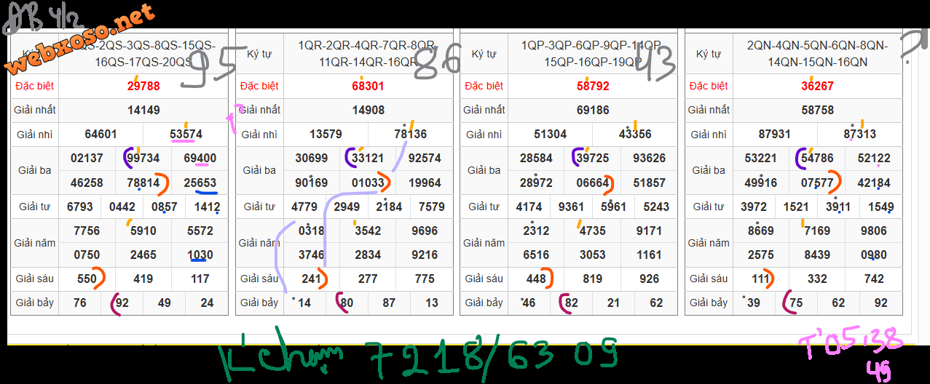
Task: Click the special prize number 36267
Action: (x=817, y=86)
